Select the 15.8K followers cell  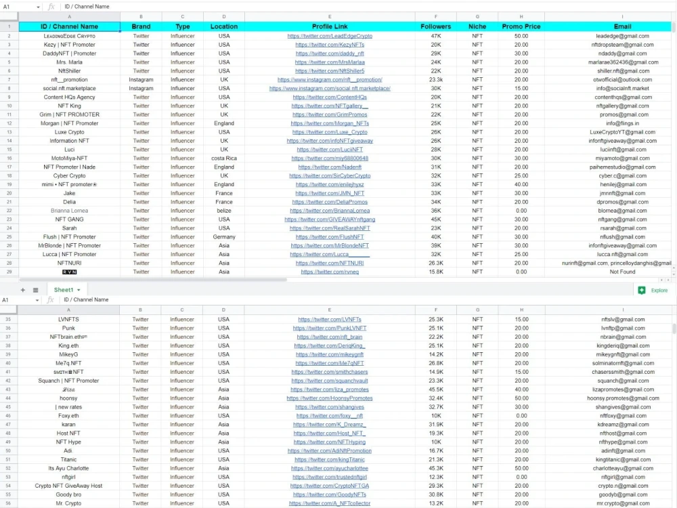tap(435, 272)
